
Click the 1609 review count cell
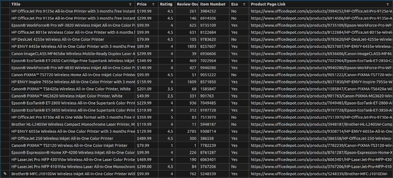[187, 82]
